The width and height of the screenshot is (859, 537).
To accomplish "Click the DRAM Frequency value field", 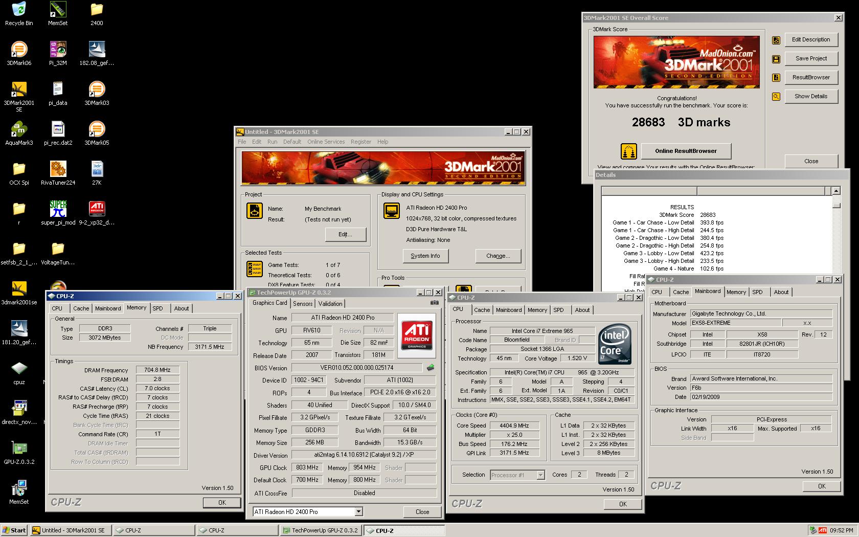I will click(157, 370).
